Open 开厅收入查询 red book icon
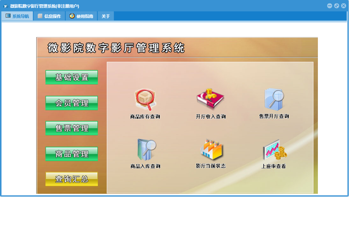Screen dimensions: 349x230 (210, 99)
